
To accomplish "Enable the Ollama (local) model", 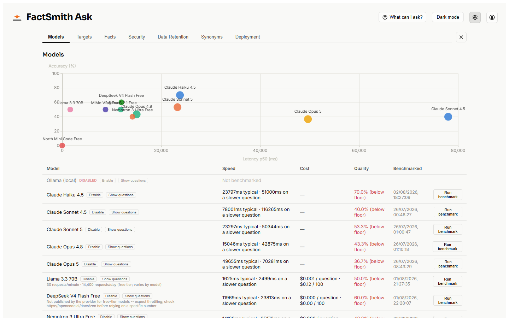I will tap(107, 181).
